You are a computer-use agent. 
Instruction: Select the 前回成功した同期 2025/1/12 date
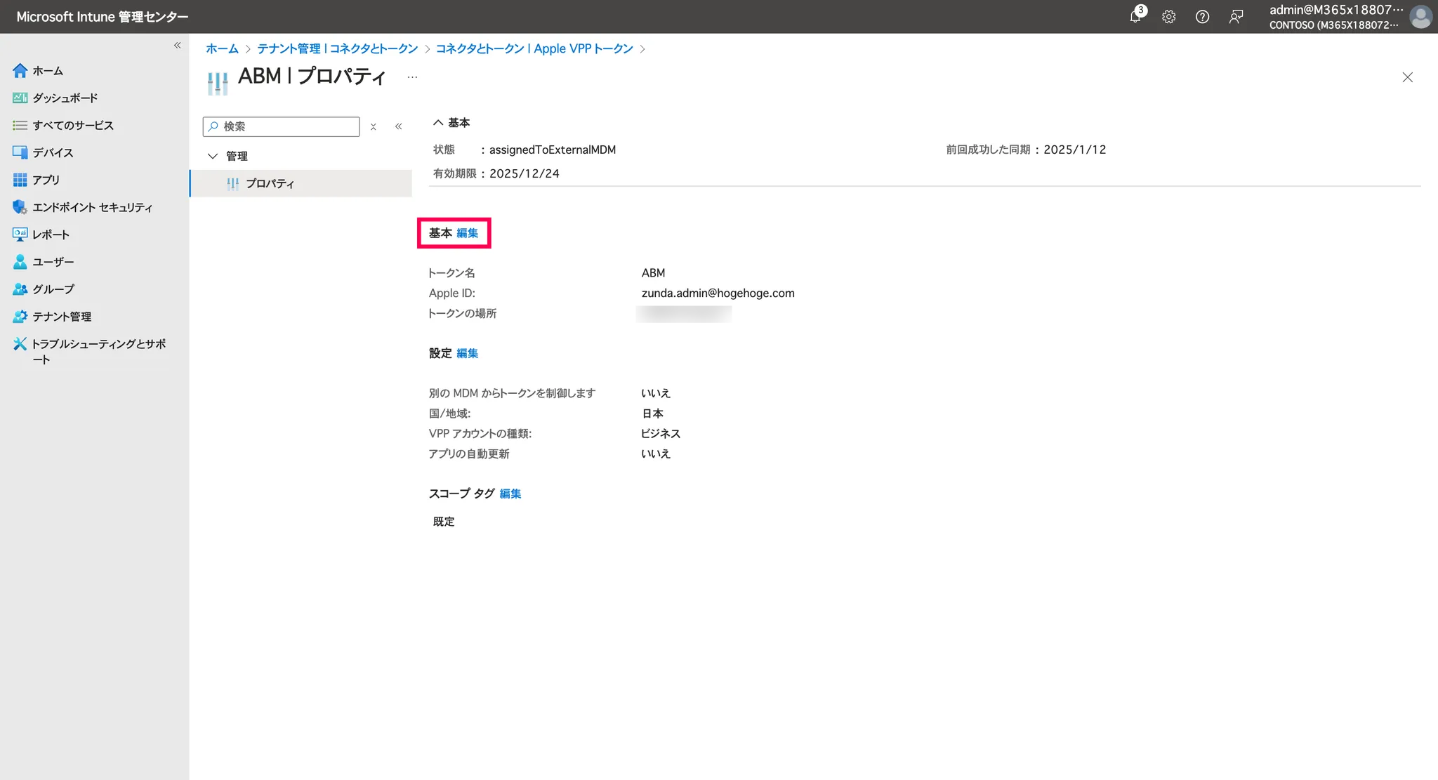coord(1075,150)
